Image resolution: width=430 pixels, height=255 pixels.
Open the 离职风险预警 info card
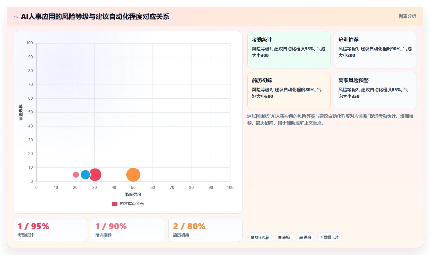(x=375, y=91)
